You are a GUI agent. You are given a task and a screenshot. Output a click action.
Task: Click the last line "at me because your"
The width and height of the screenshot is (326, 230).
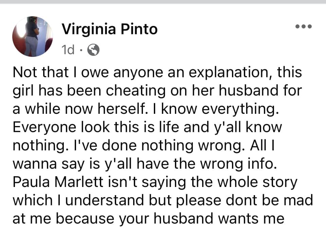(x=148, y=218)
